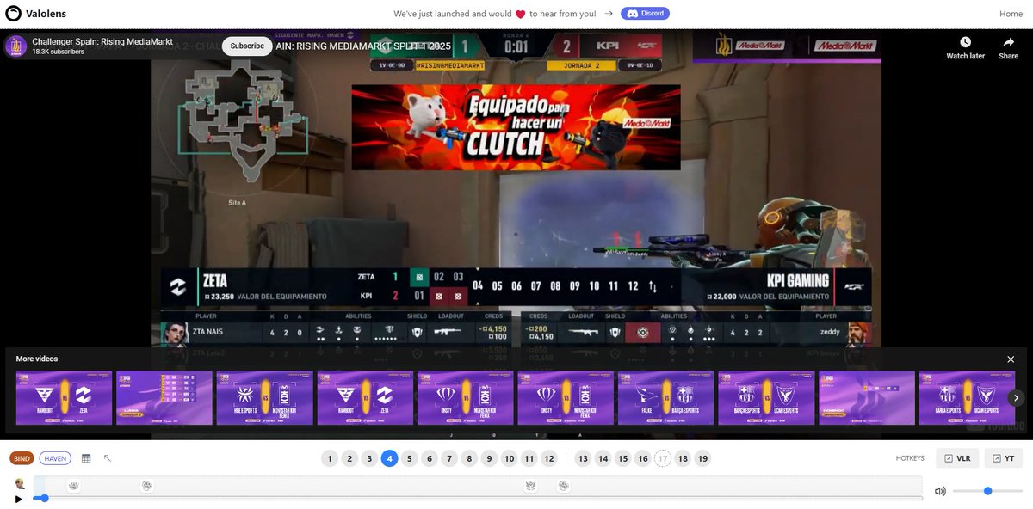Click the video title 'Challenger Spain: Rising MediaMarkt'
This screenshot has height=509, width=1033.
tap(102, 41)
